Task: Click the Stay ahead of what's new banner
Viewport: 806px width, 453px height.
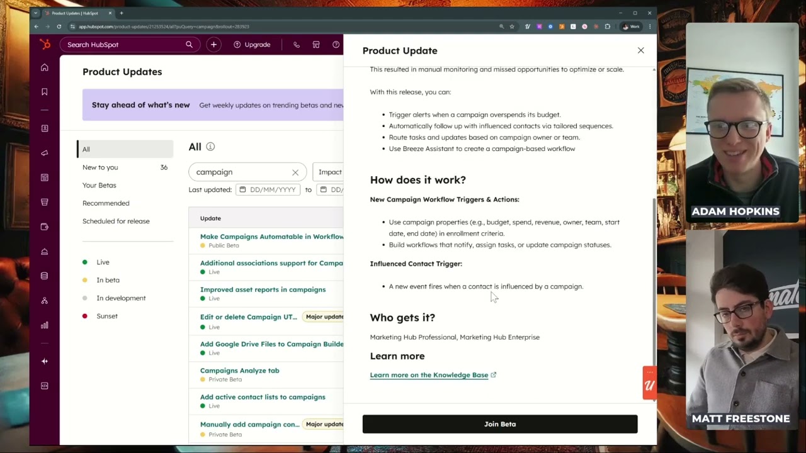Action: tap(213, 105)
